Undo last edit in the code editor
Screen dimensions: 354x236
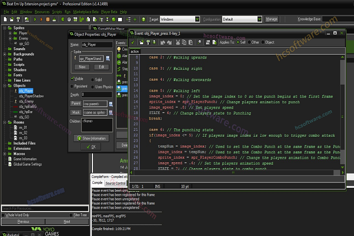pyautogui.click(x=163, y=42)
